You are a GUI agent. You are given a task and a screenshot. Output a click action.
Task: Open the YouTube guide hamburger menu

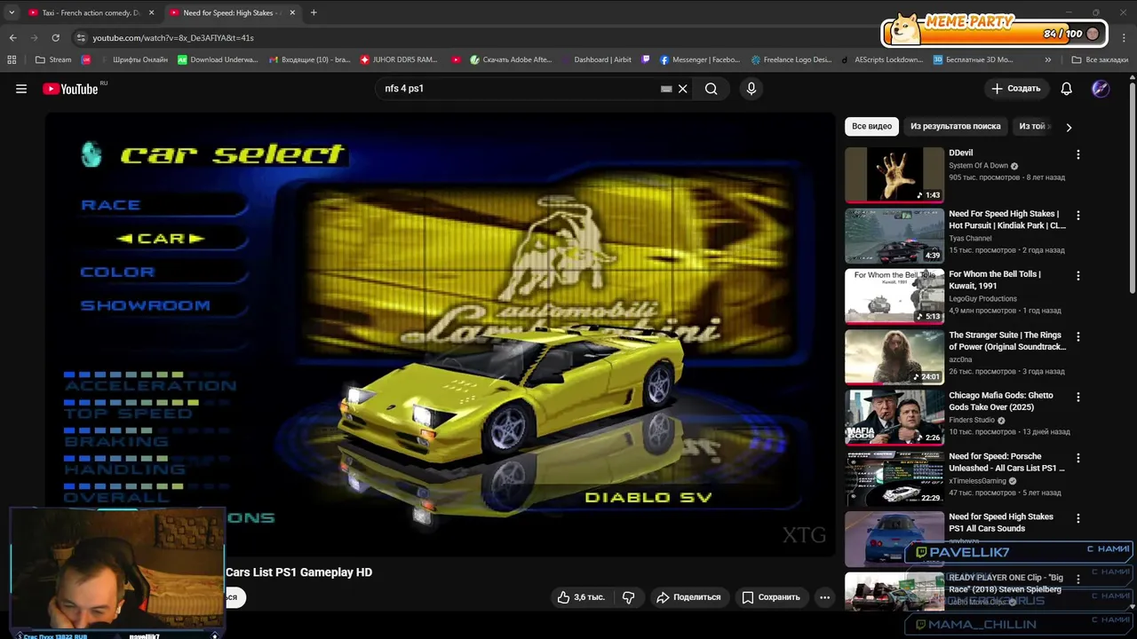[21, 89]
